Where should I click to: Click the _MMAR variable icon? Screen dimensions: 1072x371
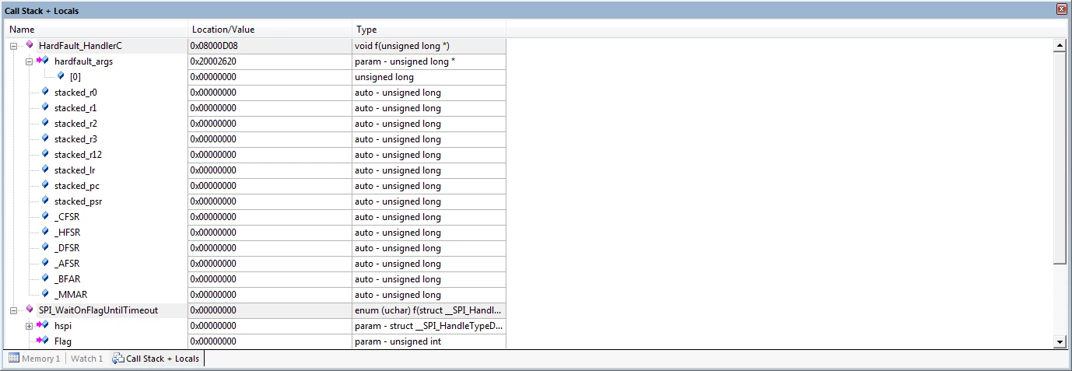point(45,294)
